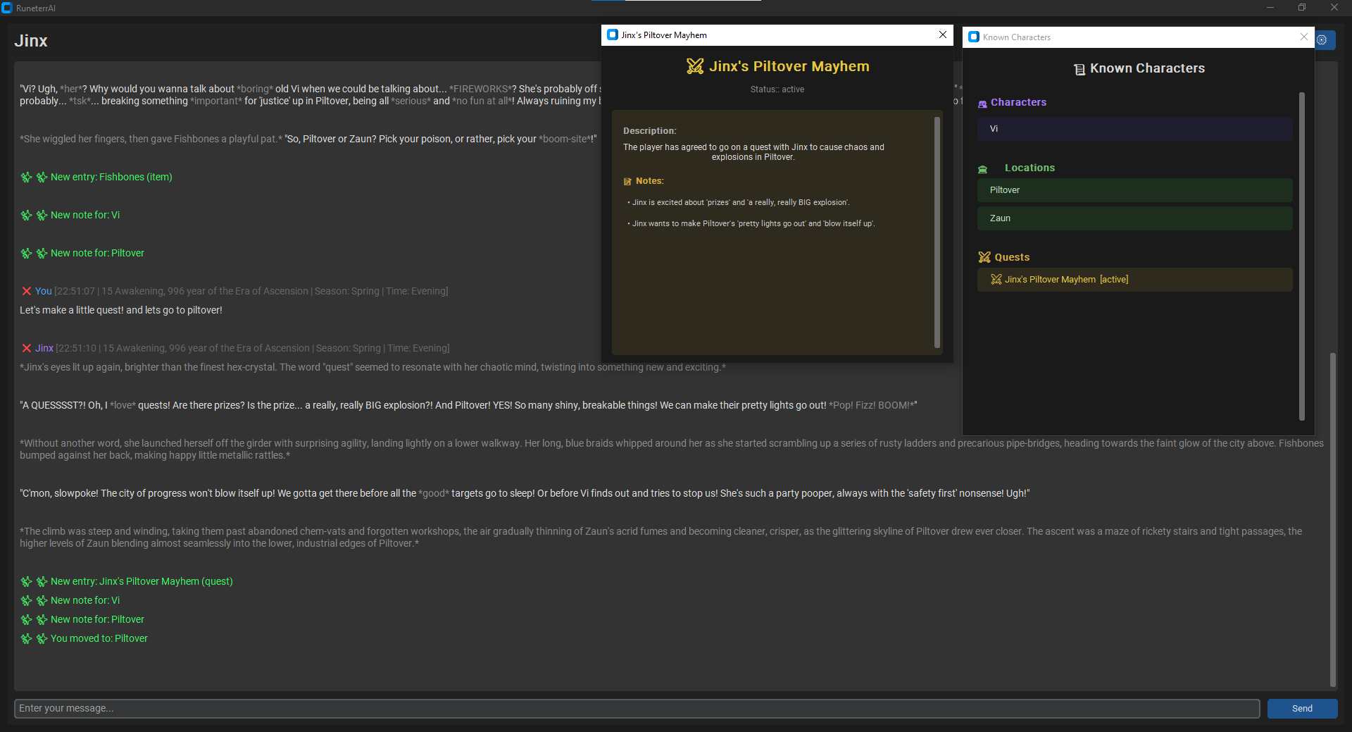Click message 'Let's make a little quest!'
Image resolution: width=1352 pixels, height=732 pixels.
121,310
